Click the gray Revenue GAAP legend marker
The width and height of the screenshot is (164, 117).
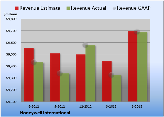click(x=114, y=8)
